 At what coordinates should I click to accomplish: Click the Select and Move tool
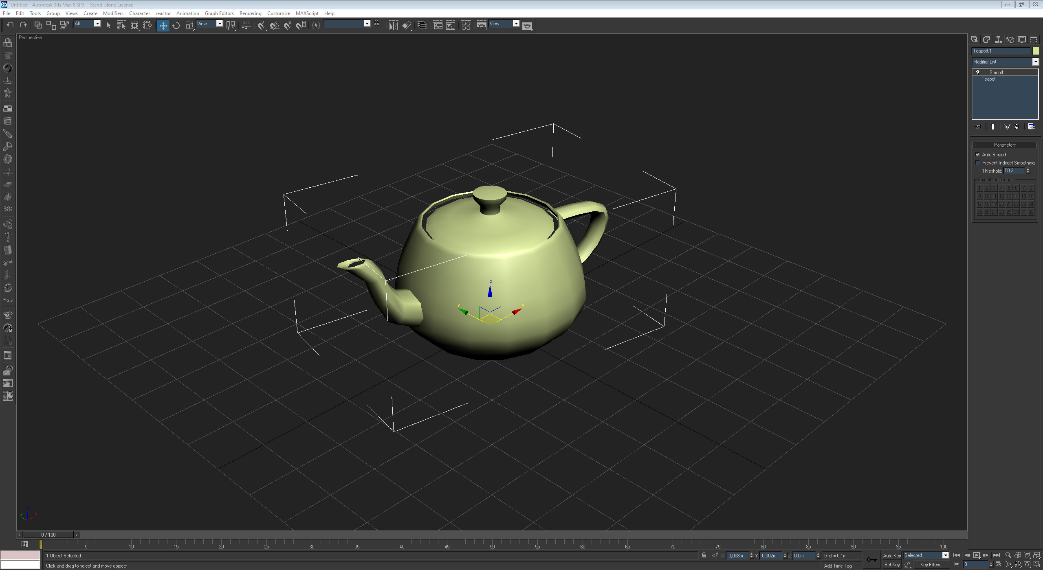163,25
